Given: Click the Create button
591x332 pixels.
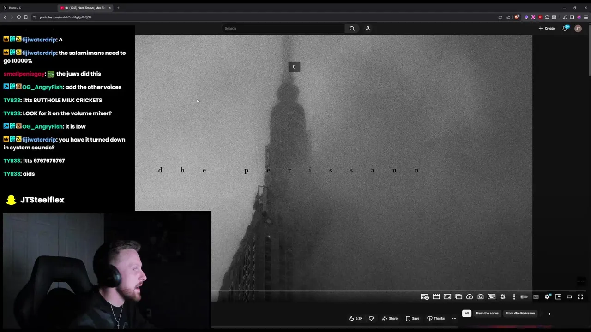Looking at the screenshot, I should [547, 28].
